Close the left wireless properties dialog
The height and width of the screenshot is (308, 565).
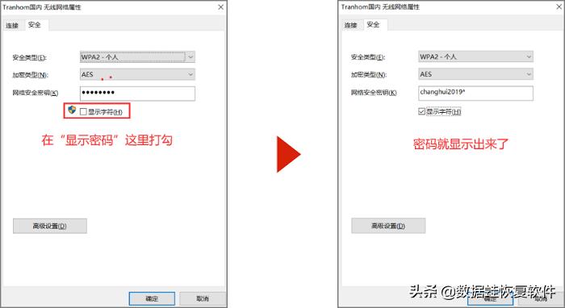[x=220, y=7]
